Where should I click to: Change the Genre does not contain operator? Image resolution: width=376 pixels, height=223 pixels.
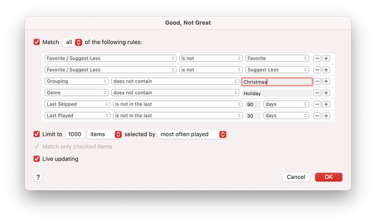click(x=175, y=93)
